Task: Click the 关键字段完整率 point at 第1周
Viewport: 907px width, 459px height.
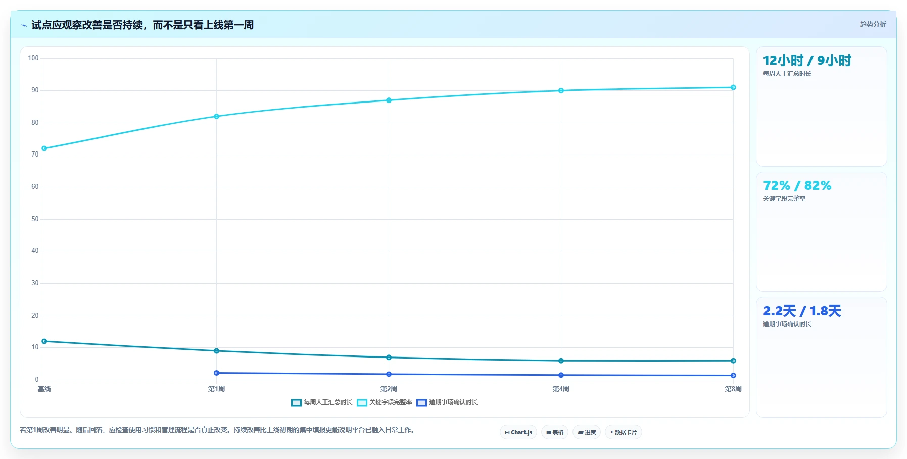Action: tap(217, 116)
